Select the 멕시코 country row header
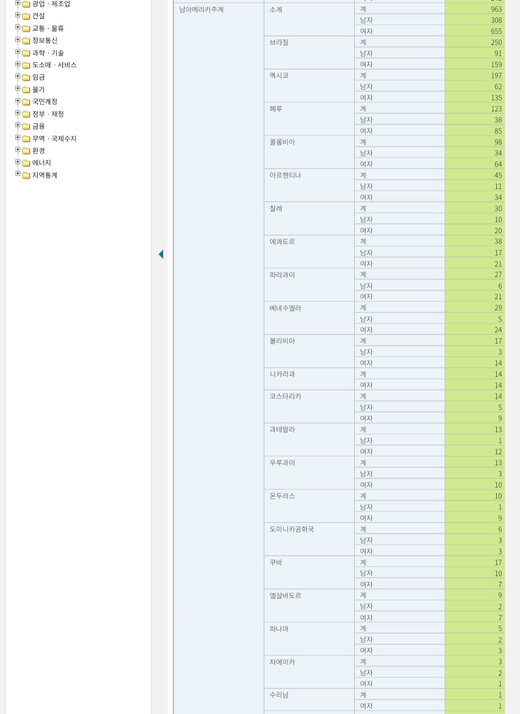The image size is (520, 714). coord(279,76)
